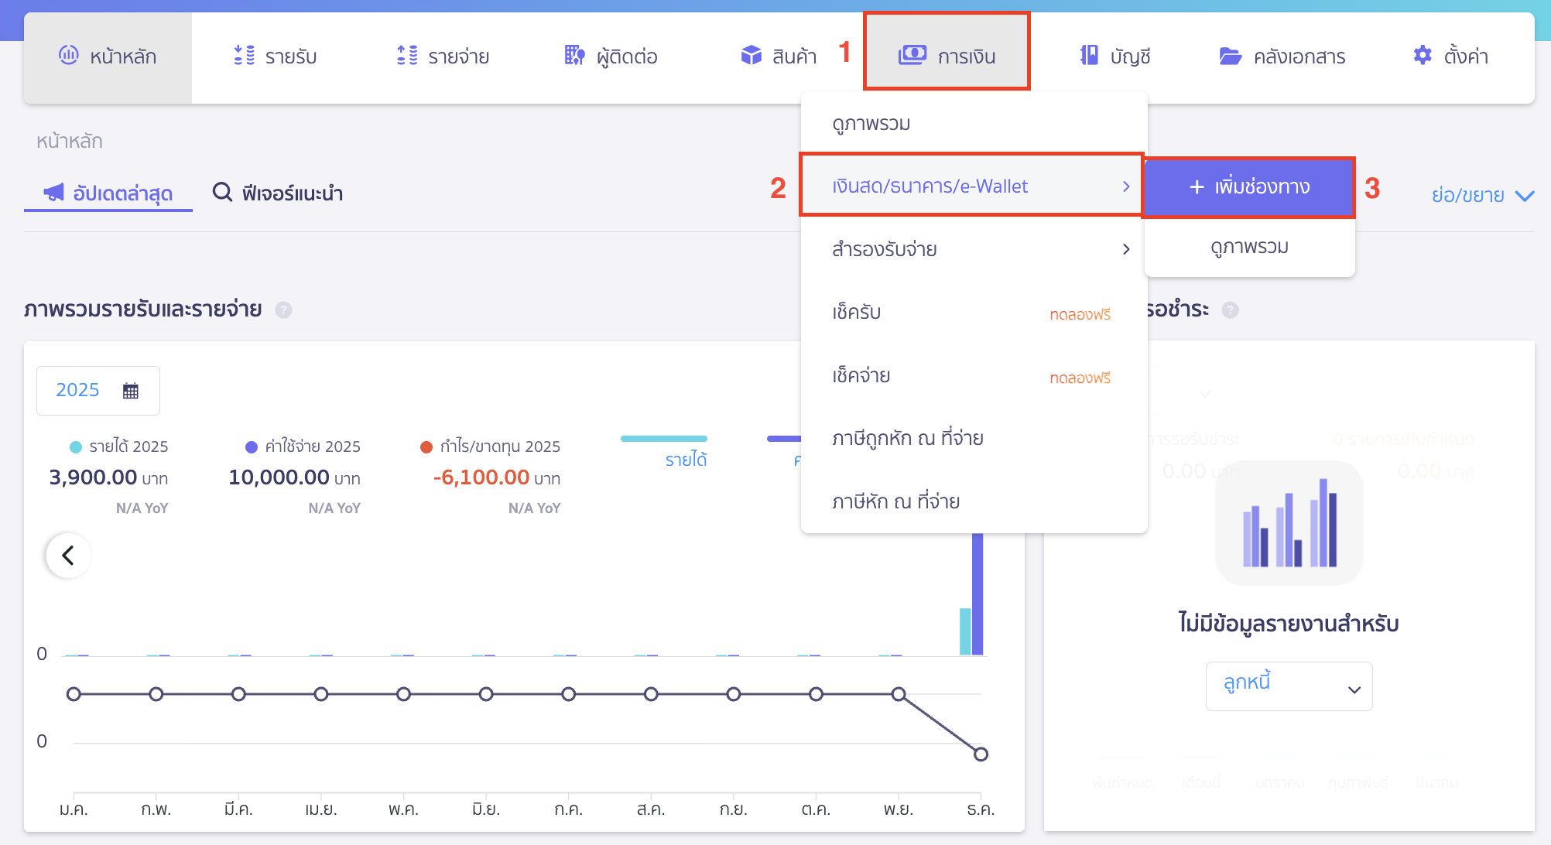Collapse panel using ย่อ/ขยาย chevron
Image resolution: width=1551 pixels, height=845 pixels.
click(x=1525, y=195)
